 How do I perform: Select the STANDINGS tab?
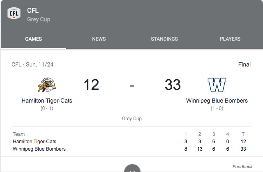pos(164,39)
